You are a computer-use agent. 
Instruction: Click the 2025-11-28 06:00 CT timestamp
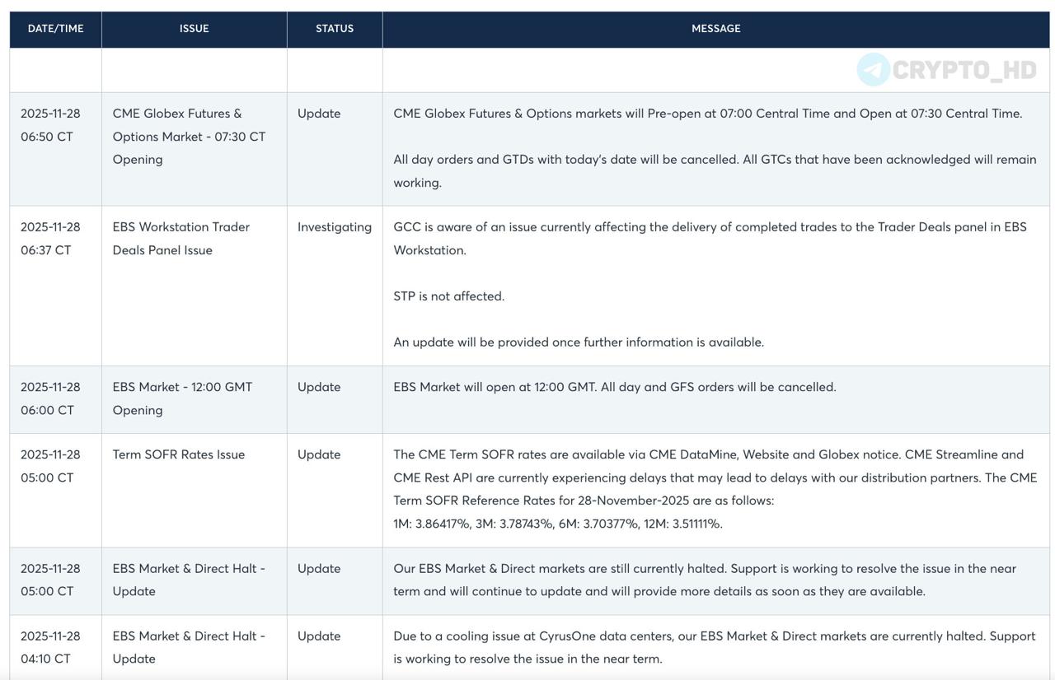[50, 398]
